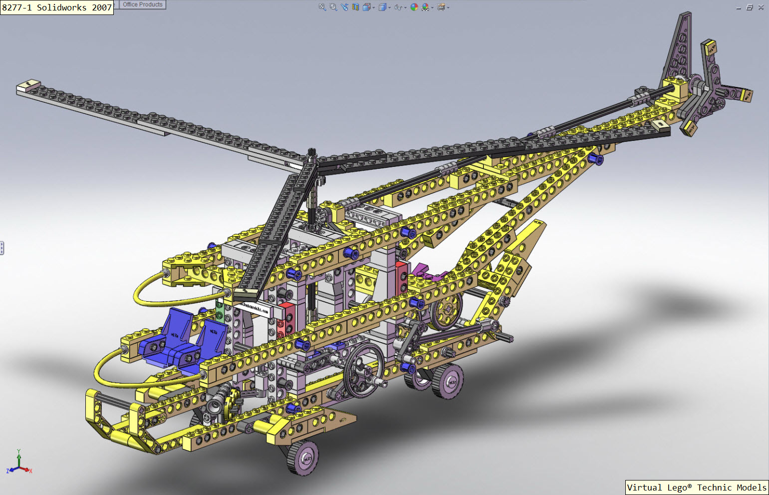Click the Apply Scene icon
769x495 pixels.
[425, 7]
